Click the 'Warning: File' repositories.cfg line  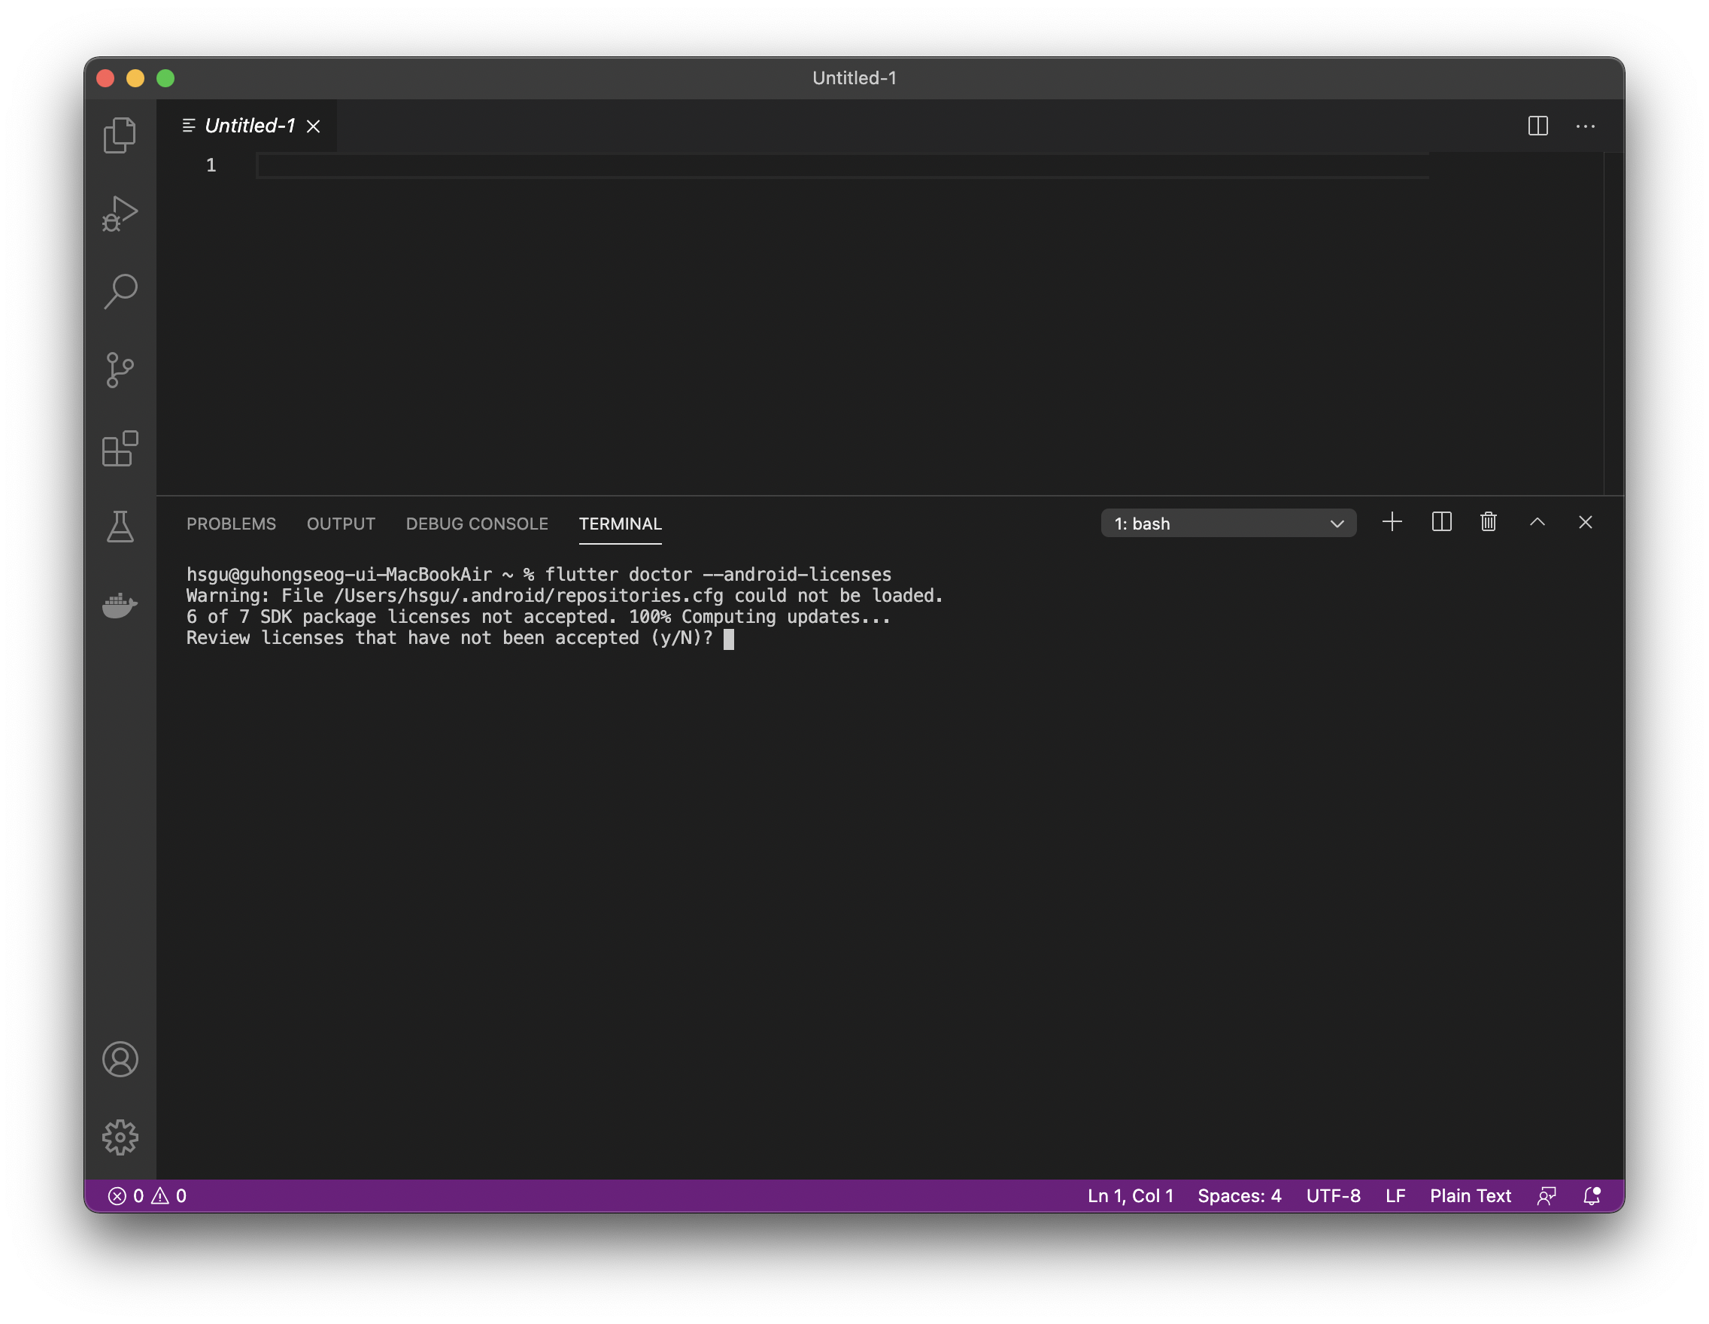click(564, 596)
